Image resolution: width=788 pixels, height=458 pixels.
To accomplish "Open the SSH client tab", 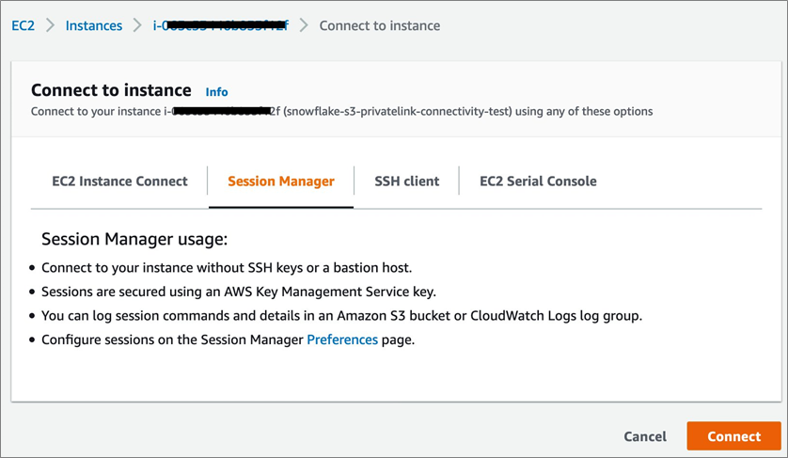I will [406, 181].
